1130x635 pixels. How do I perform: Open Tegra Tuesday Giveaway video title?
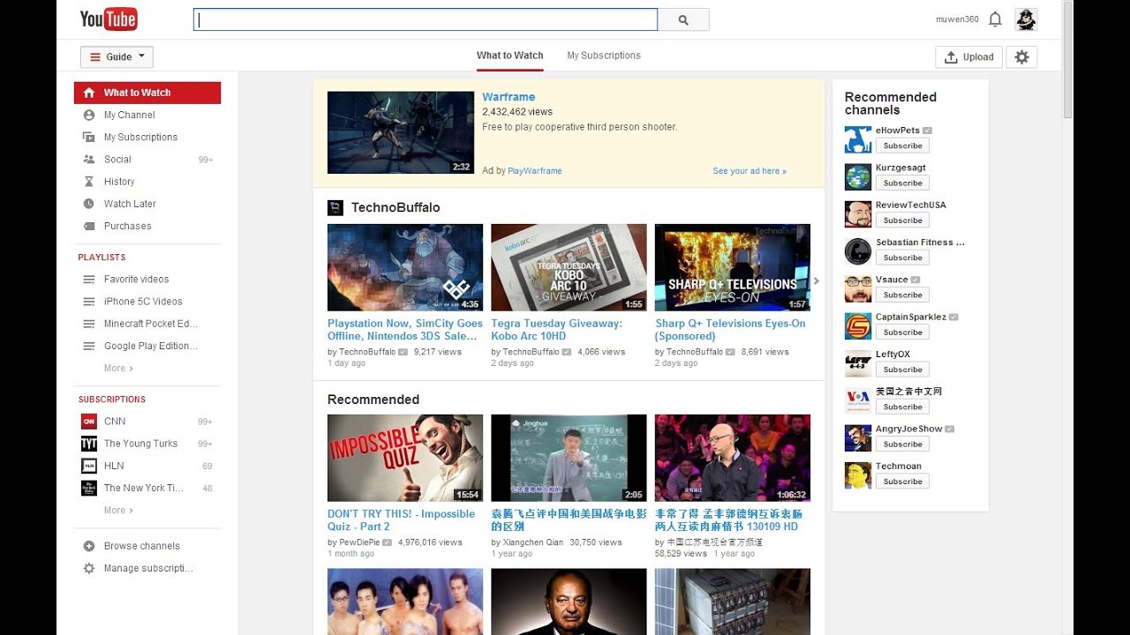pyautogui.click(x=557, y=330)
